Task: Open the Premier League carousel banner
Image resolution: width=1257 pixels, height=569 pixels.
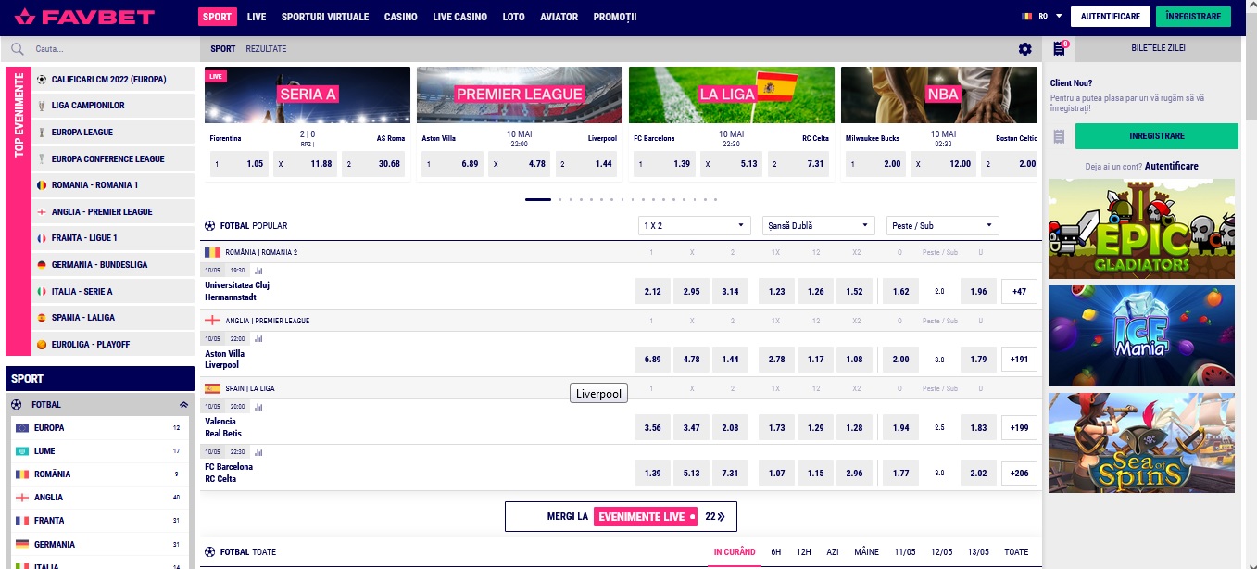Action: pos(519,95)
